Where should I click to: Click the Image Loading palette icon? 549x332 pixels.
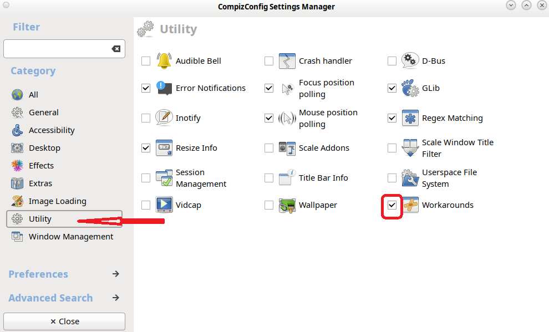point(17,201)
